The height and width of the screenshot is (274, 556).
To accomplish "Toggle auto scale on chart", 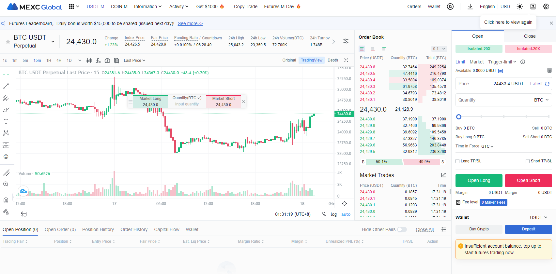I will pos(346,214).
